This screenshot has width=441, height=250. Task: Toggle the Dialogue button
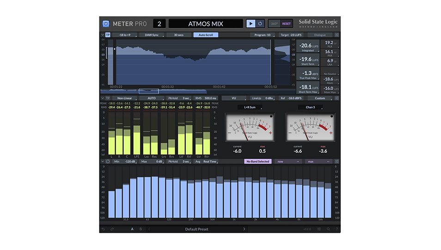(x=320, y=35)
